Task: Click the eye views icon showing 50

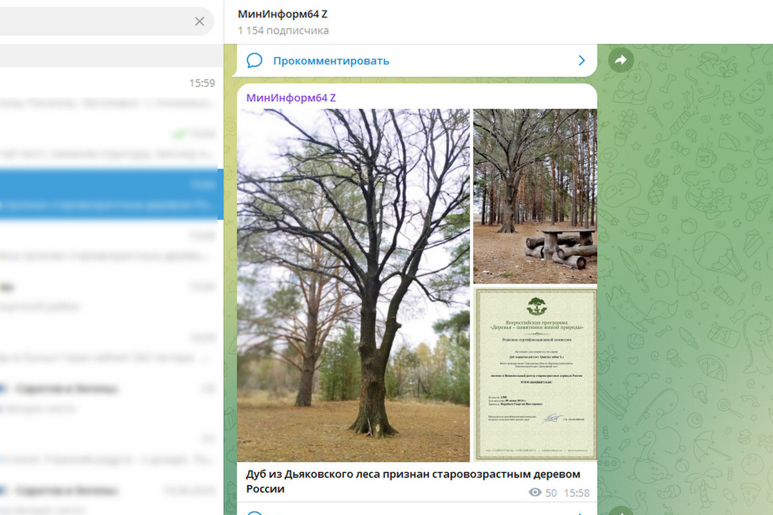Action: coord(534,492)
